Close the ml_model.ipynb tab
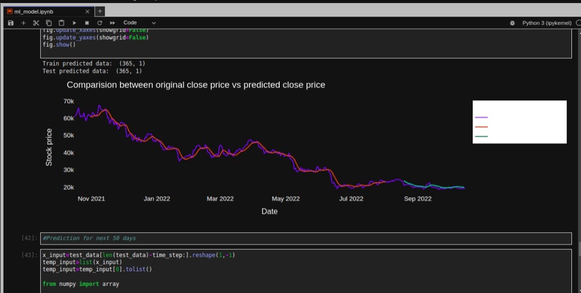581x293 pixels. coord(88,12)
